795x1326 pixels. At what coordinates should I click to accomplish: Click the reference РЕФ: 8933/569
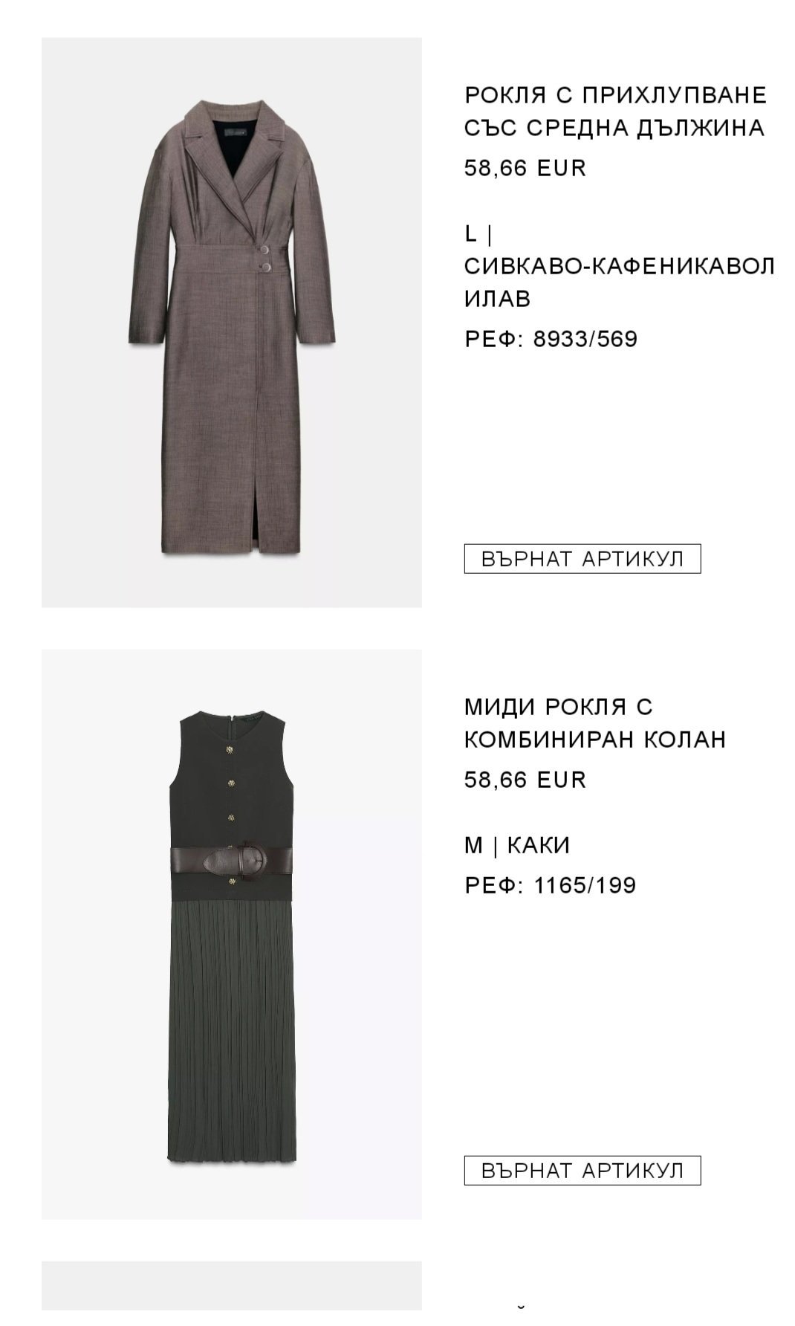pyautogui.click(x=551, y=339)
